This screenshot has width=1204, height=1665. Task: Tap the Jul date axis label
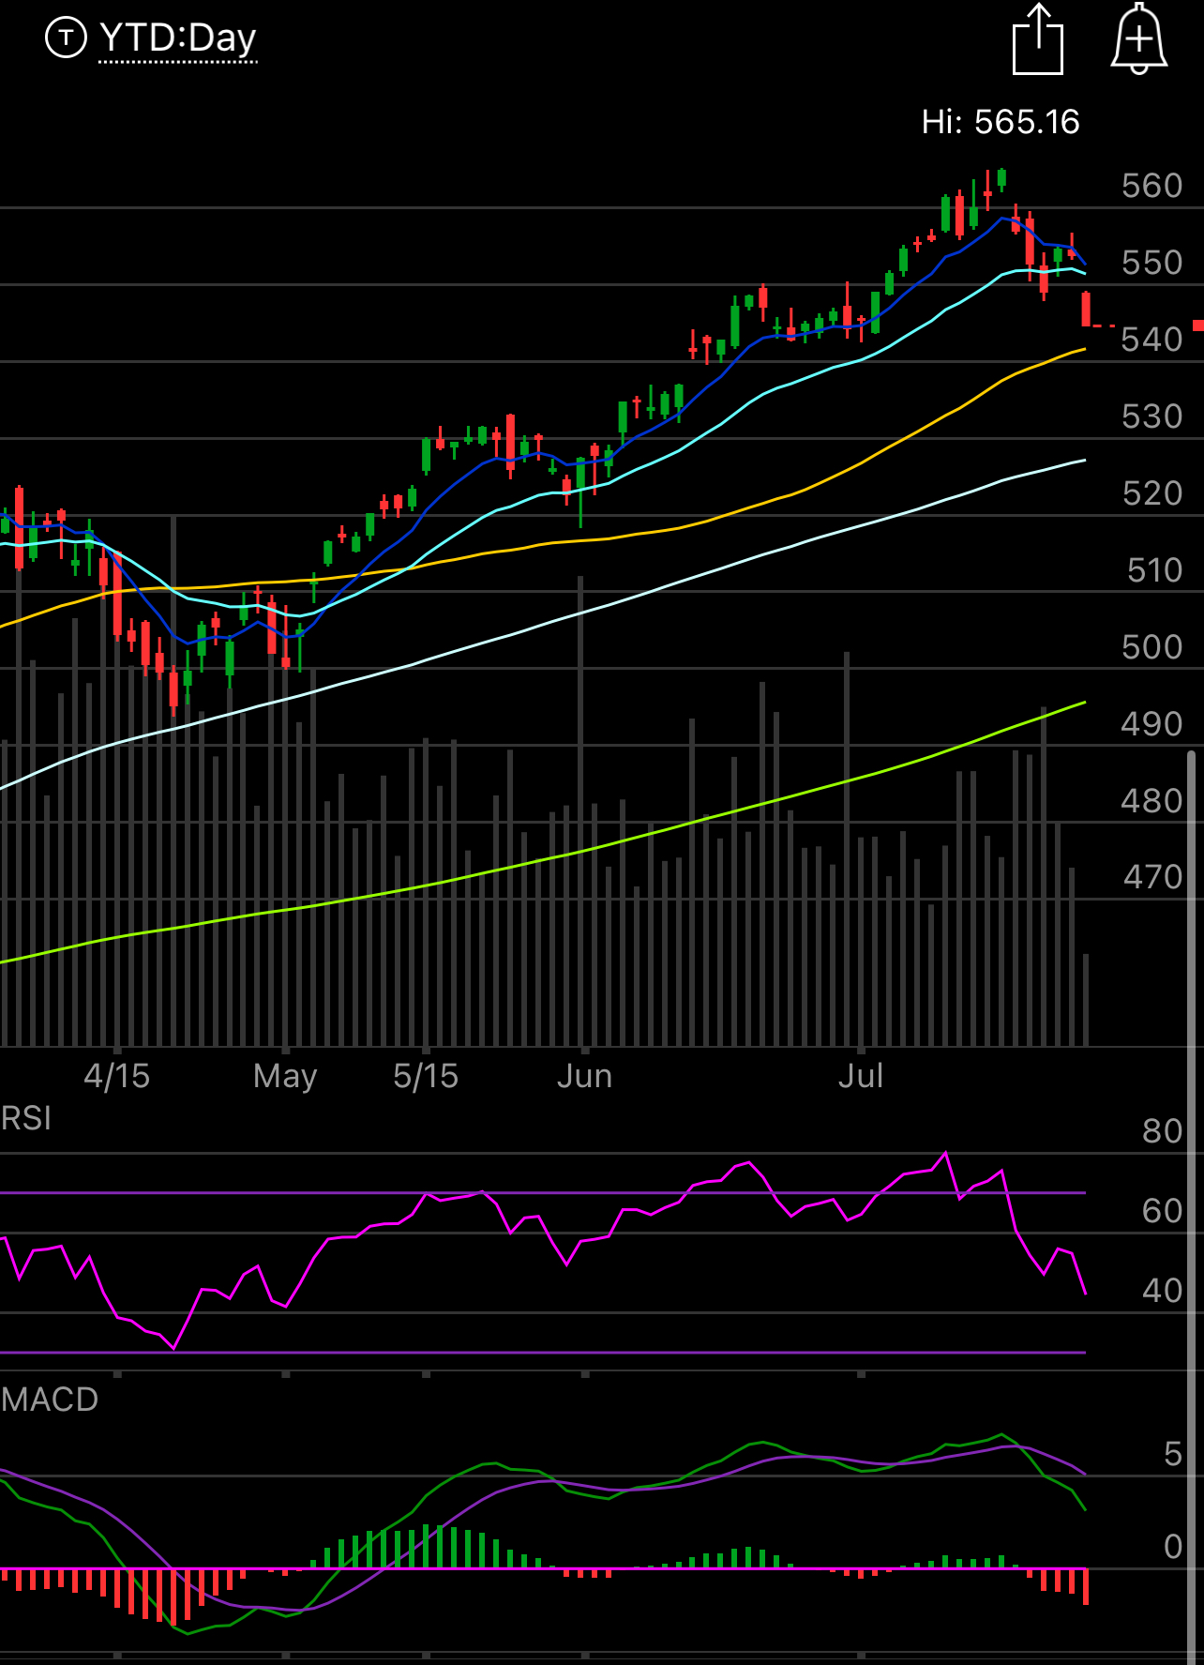point(861,1076)
